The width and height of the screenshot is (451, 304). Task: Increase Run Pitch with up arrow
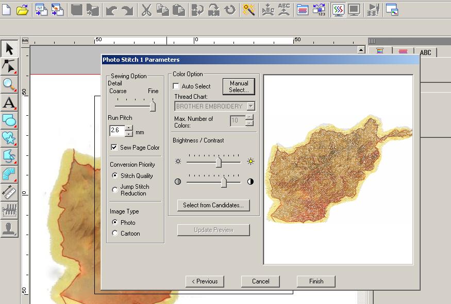(129, 128)
